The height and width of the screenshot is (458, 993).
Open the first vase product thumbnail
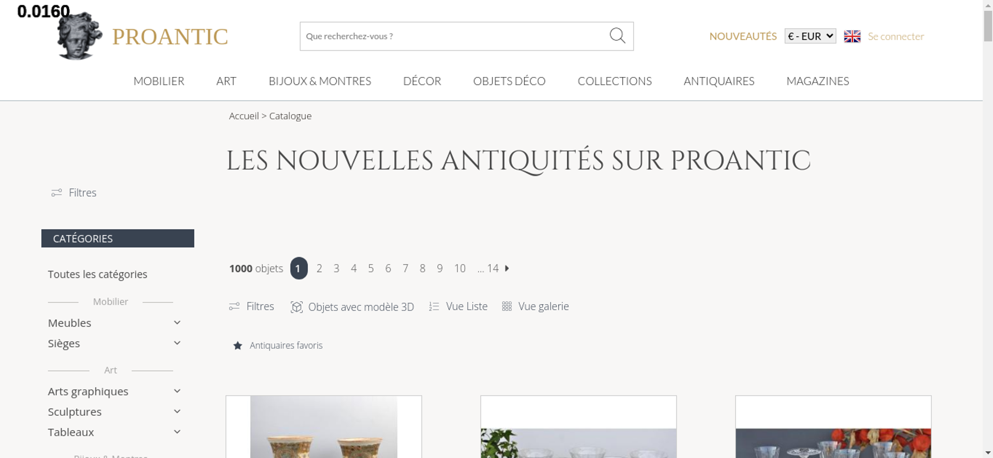324,427
